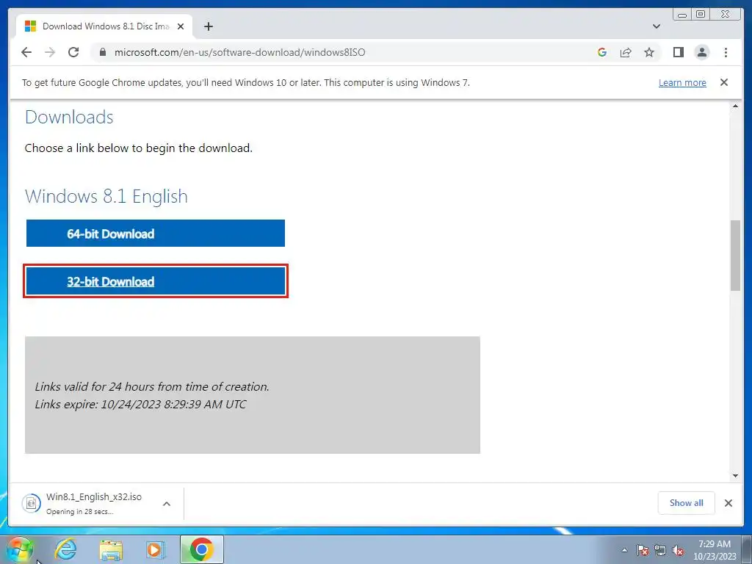Show all downloads
The image size is (752, 564).
click(687, 502)
